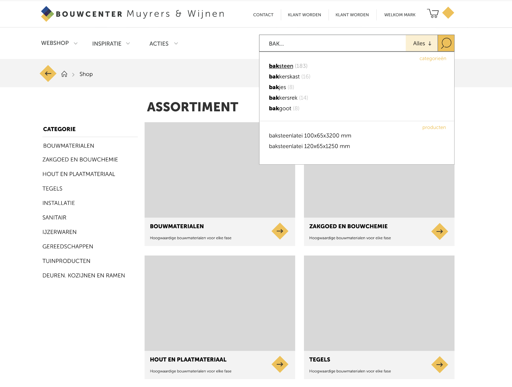Choose the bakkersrek category suggestion
Viewport: 512px width, 387px height.
[283, 98]
